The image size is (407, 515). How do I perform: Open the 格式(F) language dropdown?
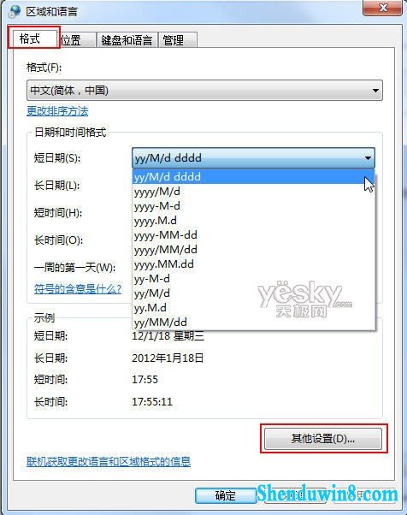[204, 90]
